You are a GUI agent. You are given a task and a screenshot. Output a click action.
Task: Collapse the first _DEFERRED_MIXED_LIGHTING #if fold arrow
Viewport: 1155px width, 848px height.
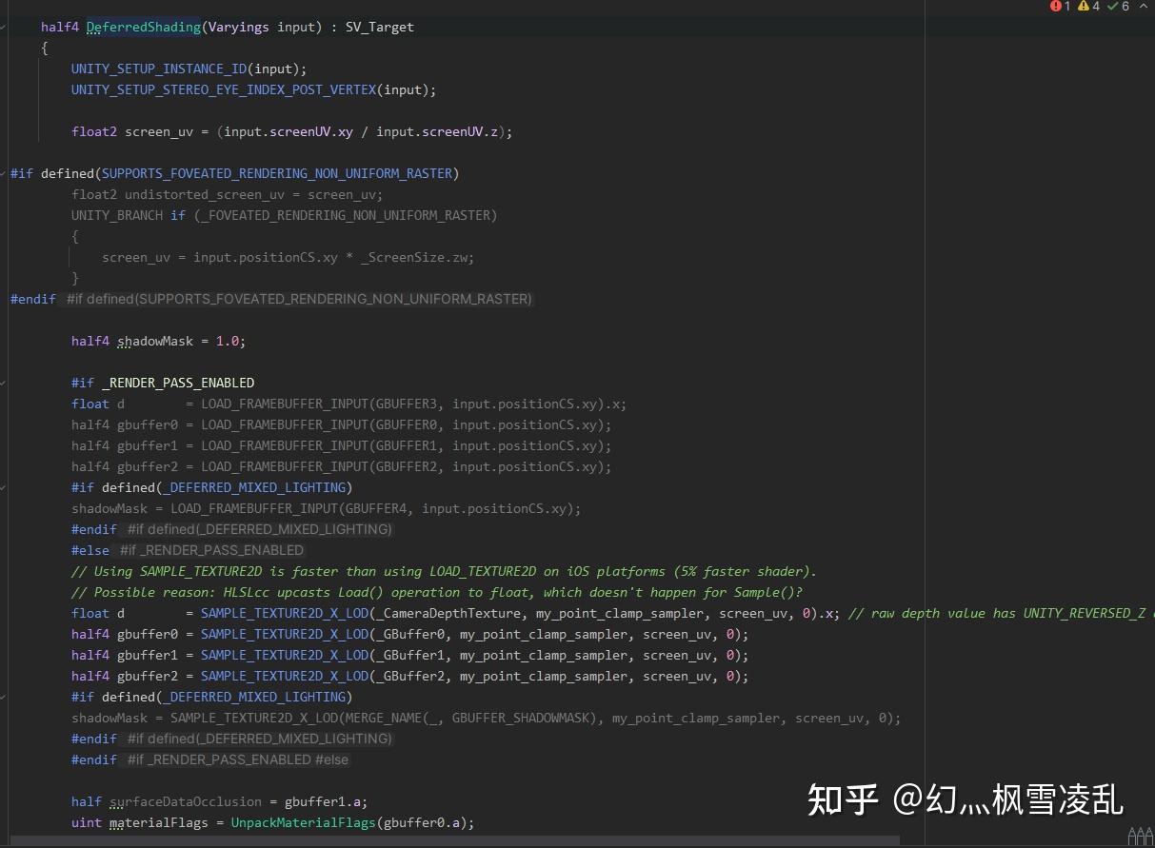coord(3,487)
